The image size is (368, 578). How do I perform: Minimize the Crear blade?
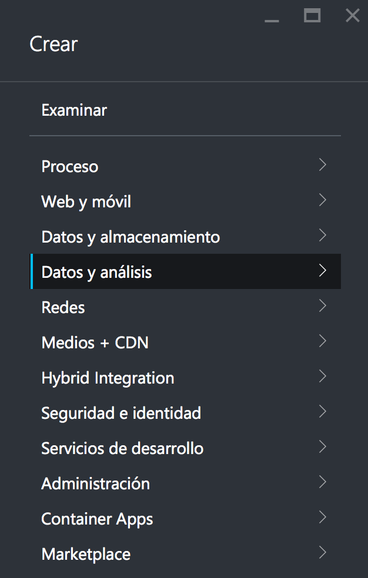tap(272, 21)
